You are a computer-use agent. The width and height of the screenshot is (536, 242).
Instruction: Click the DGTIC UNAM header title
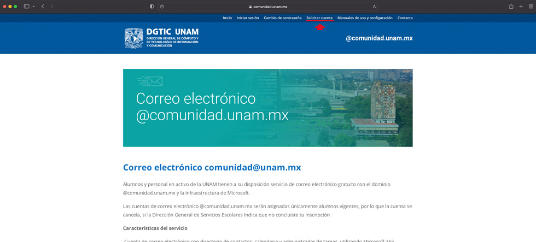pyautogui.click(x=172, y=32)
